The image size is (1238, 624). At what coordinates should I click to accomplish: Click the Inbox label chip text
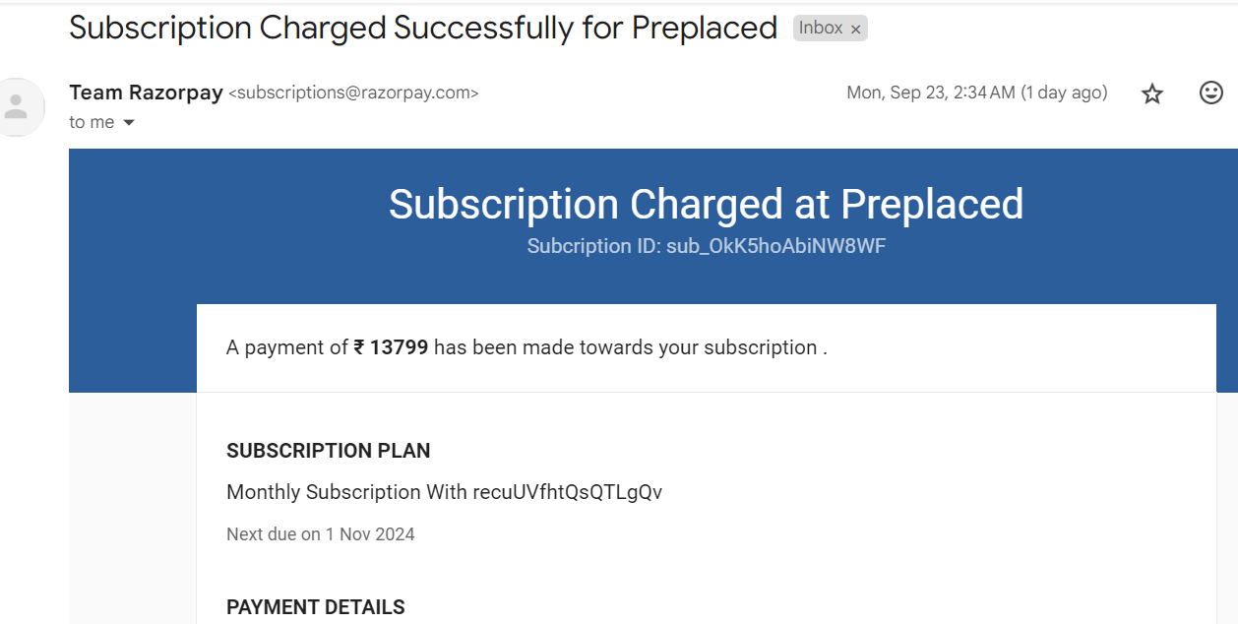click(x=820, y=29)
